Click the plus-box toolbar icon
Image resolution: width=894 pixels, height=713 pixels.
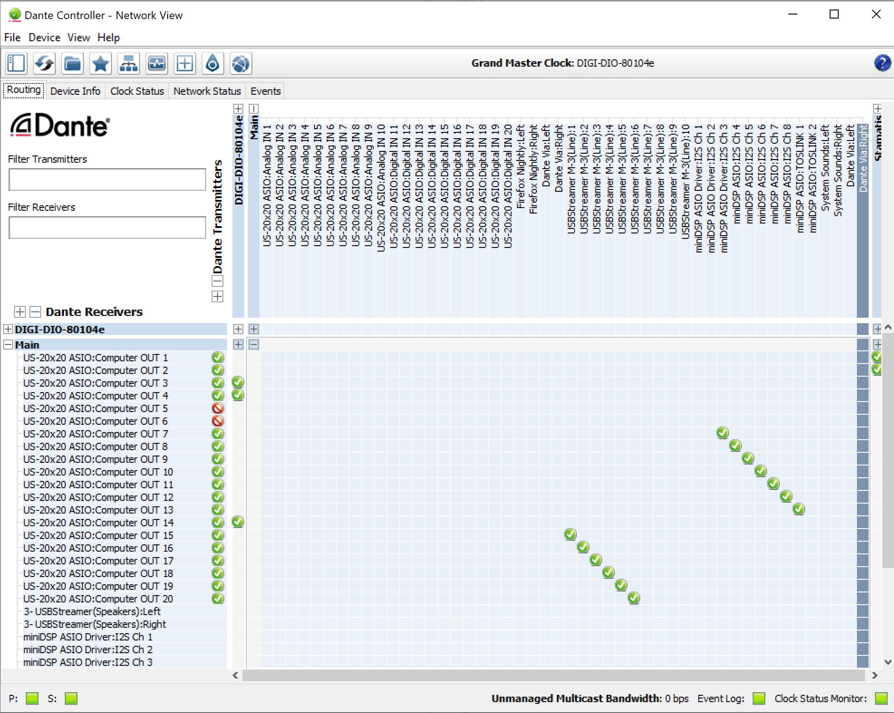coord(184,63)
